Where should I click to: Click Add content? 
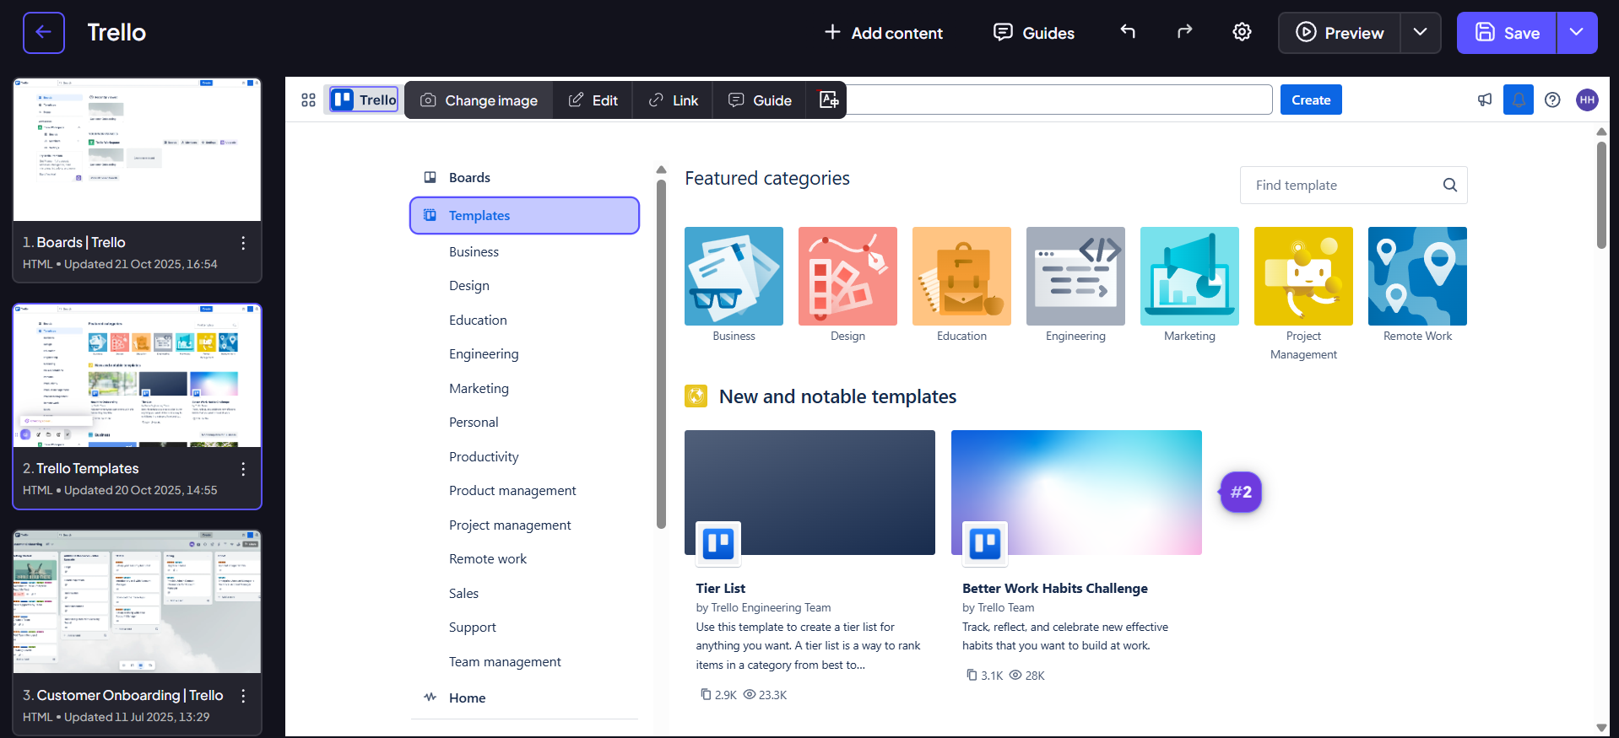tap(883, 33)
